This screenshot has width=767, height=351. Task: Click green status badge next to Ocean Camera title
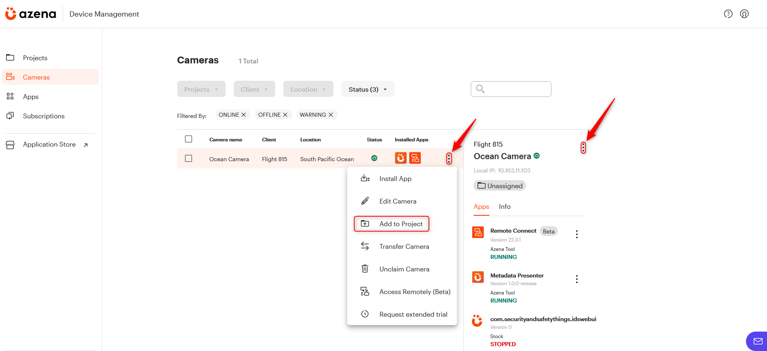[536, 156]
